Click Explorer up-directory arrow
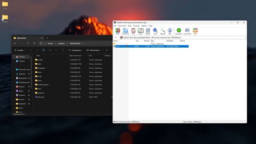 coord(28,44)
